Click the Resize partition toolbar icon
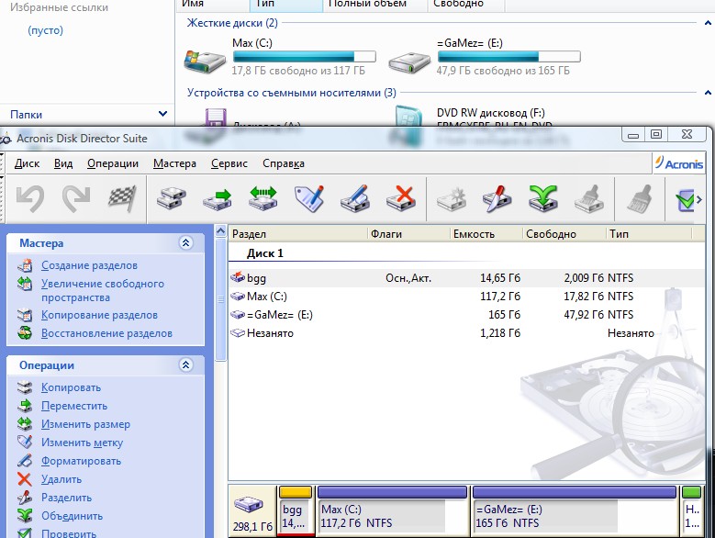715x538 pixels. click(264, 198)
